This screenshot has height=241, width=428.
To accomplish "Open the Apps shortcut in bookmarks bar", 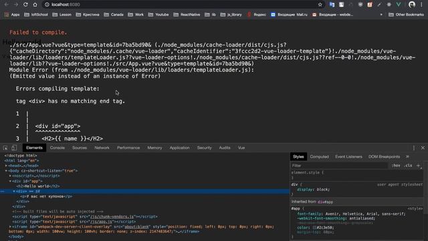I will click(12, 15).
